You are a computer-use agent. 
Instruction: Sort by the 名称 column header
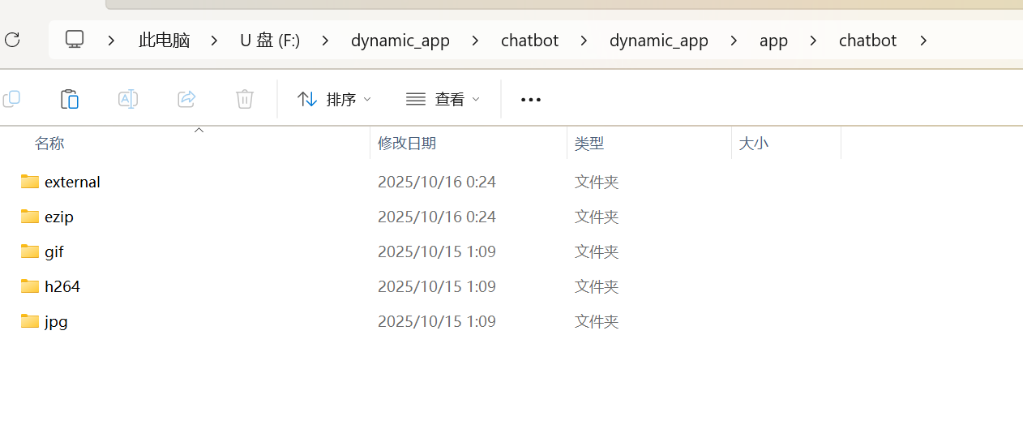49,144
